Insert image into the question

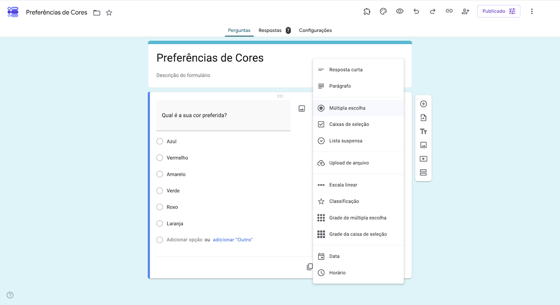pyautogui.click(x=302, y=108)
